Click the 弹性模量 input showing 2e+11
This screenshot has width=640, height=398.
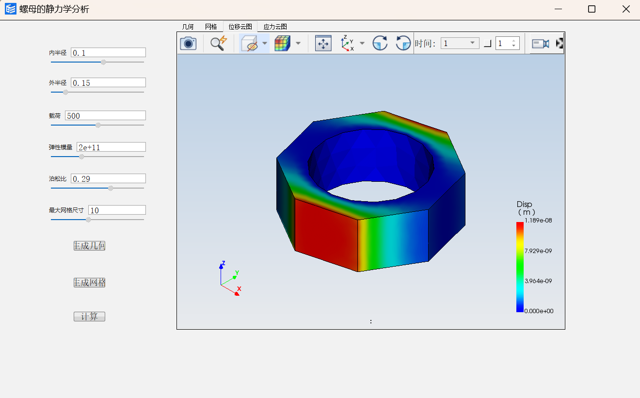click(x=111, y=147)
